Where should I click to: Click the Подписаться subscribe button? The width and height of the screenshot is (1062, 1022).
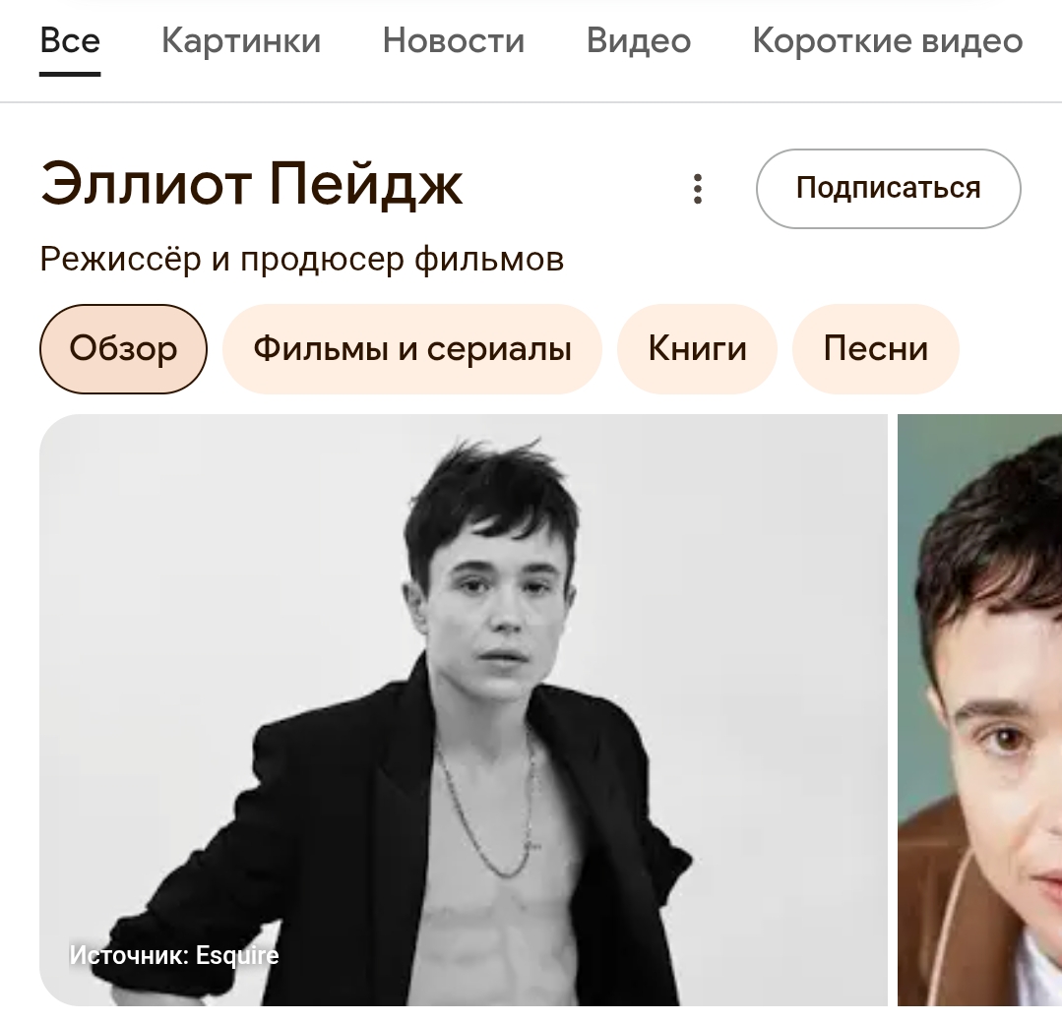(x=888, y=188)
